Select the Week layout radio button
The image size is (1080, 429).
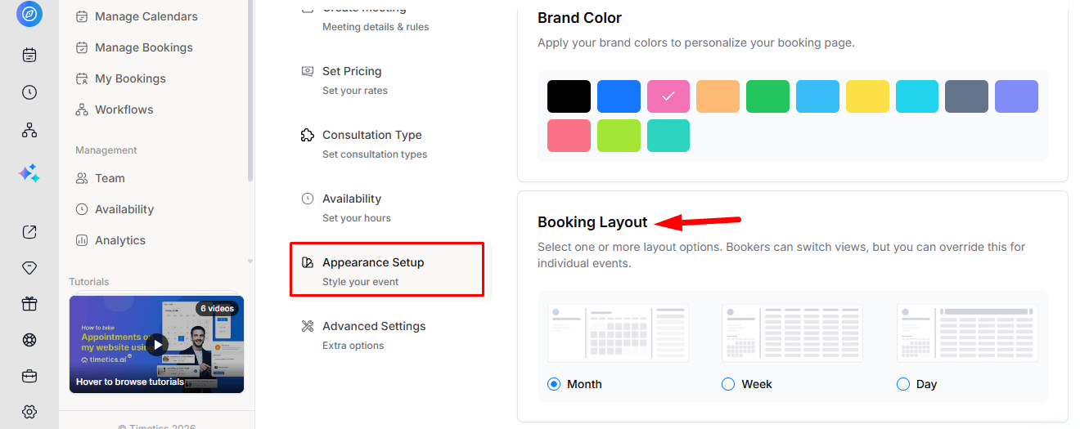pyautogui.click(x=728, y=384)
